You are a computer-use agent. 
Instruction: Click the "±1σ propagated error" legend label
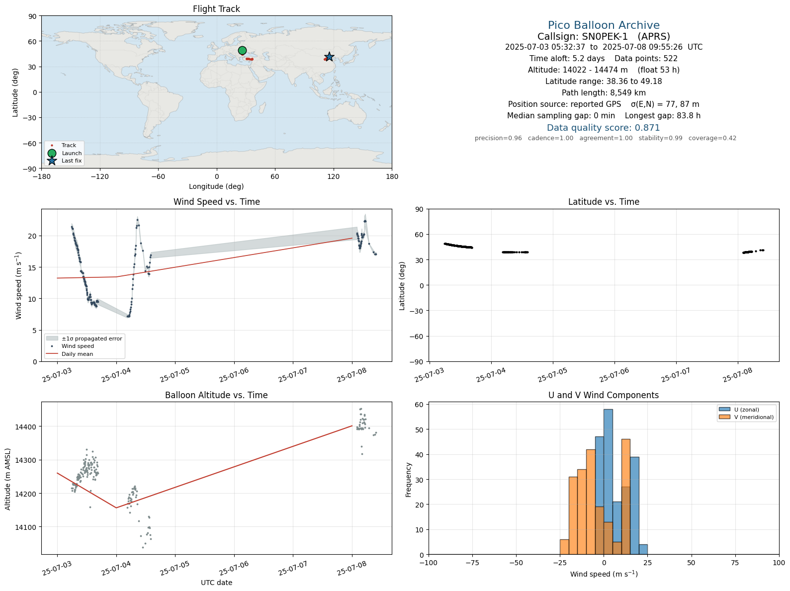(x=92, y=338)
